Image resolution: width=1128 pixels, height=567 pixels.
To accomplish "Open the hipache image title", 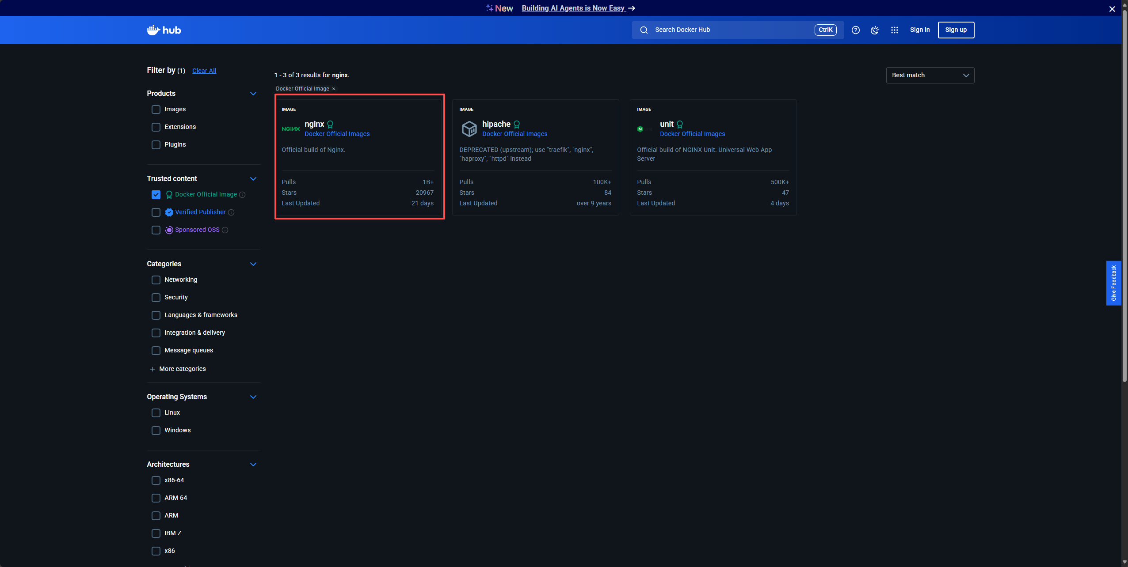I will (496, 124).
